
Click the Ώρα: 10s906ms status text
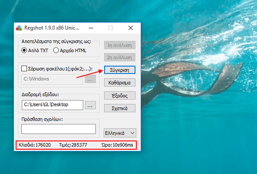(117, 145)
